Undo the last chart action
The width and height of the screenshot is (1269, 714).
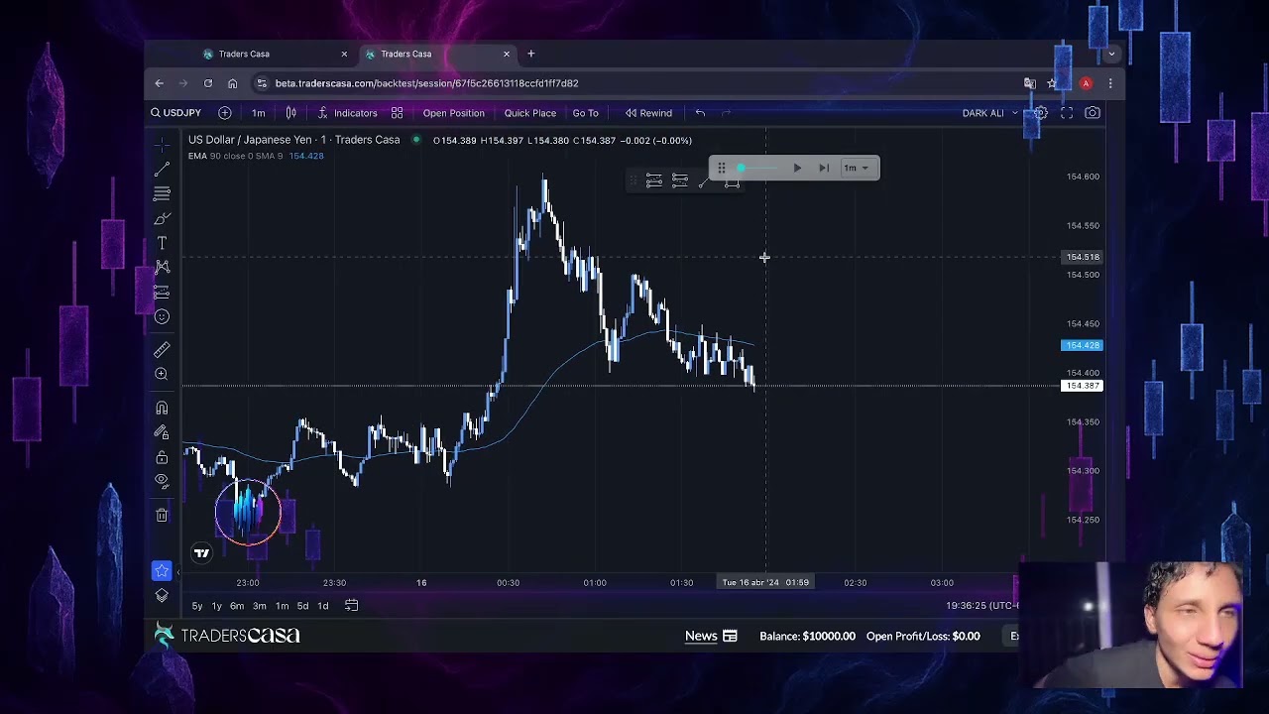click(700, 113)
